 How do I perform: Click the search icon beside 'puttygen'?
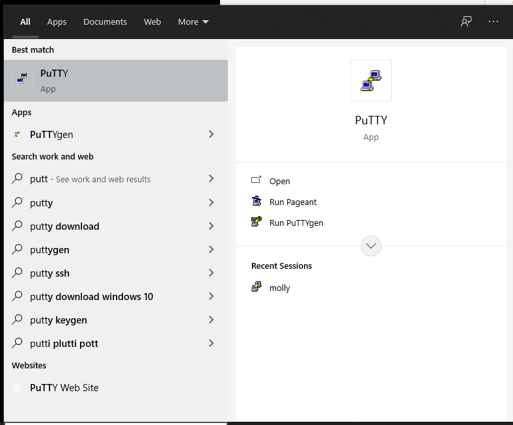pyautogui.click(x=17, y=249)
